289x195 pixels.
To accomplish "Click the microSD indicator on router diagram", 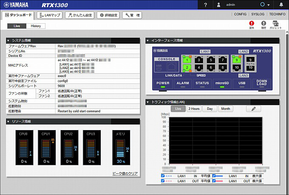I will pos(222,84).
